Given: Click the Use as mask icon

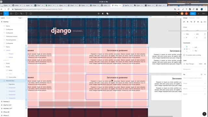Looking at the screenshot, I should tap(103, 14).
